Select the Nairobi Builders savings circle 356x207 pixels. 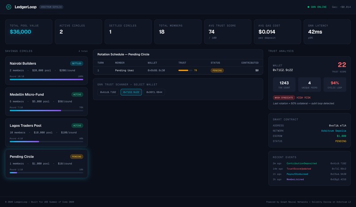[46, 70]
